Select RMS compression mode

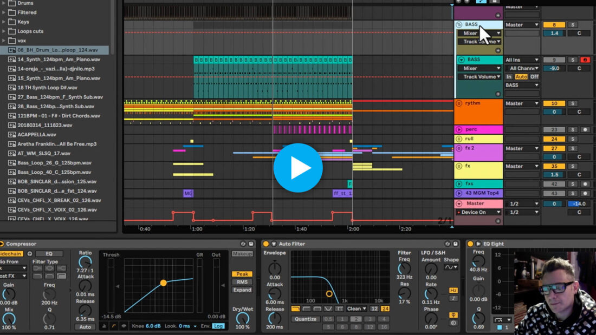pyautogui.click(x=242, y=282)
